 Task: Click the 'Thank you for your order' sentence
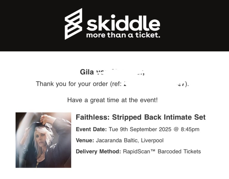point(72,84)
